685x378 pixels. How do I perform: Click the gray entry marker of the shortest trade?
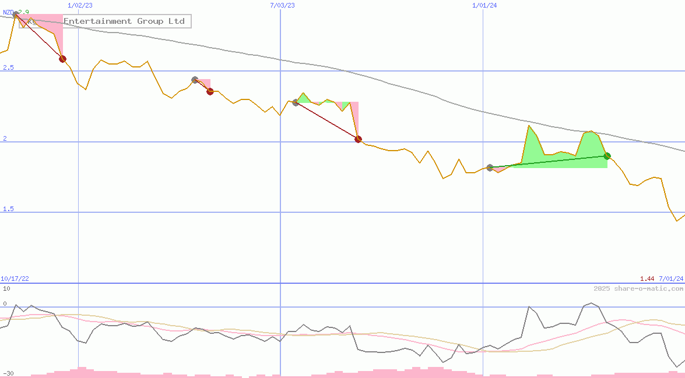(195, 80)
